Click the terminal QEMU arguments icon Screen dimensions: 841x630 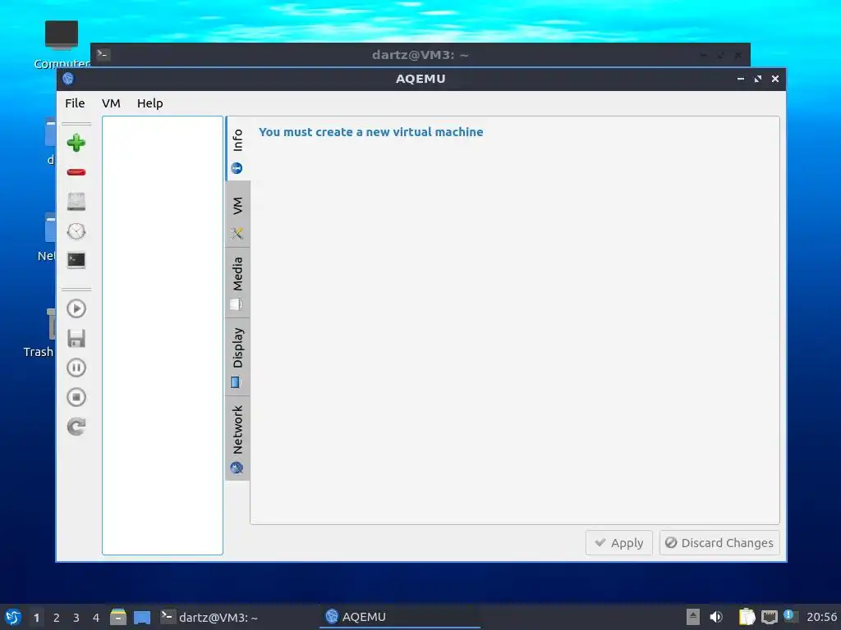[x=76, y=260]
